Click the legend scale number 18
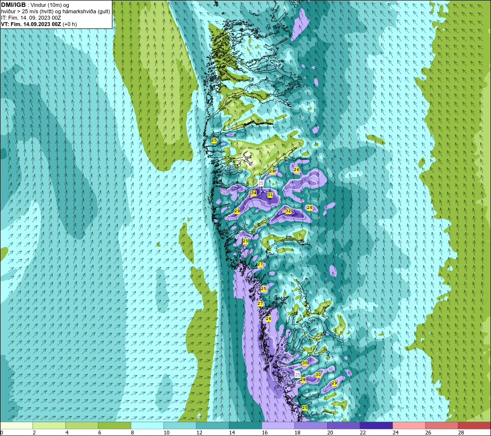The height and width of the screenshot is (436, 491). tap(297, 433)
